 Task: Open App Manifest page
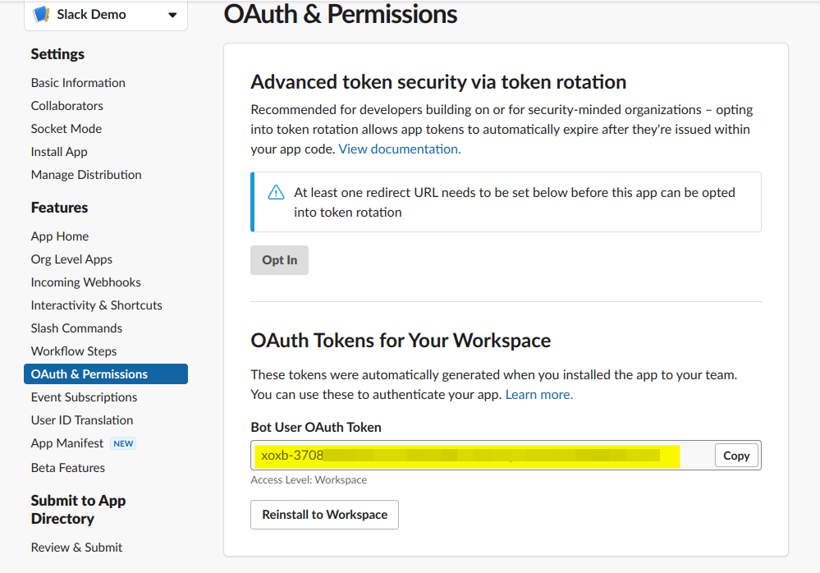point(67,443)
